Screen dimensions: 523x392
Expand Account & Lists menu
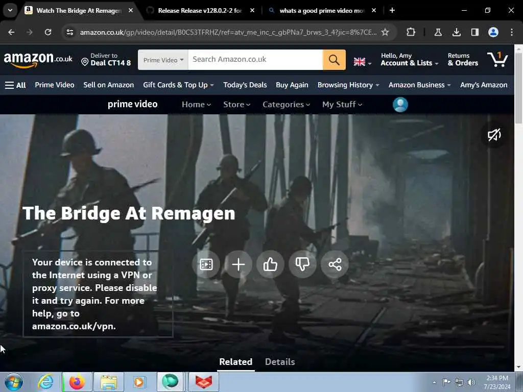pyautogui.click(x=409, y=60)
